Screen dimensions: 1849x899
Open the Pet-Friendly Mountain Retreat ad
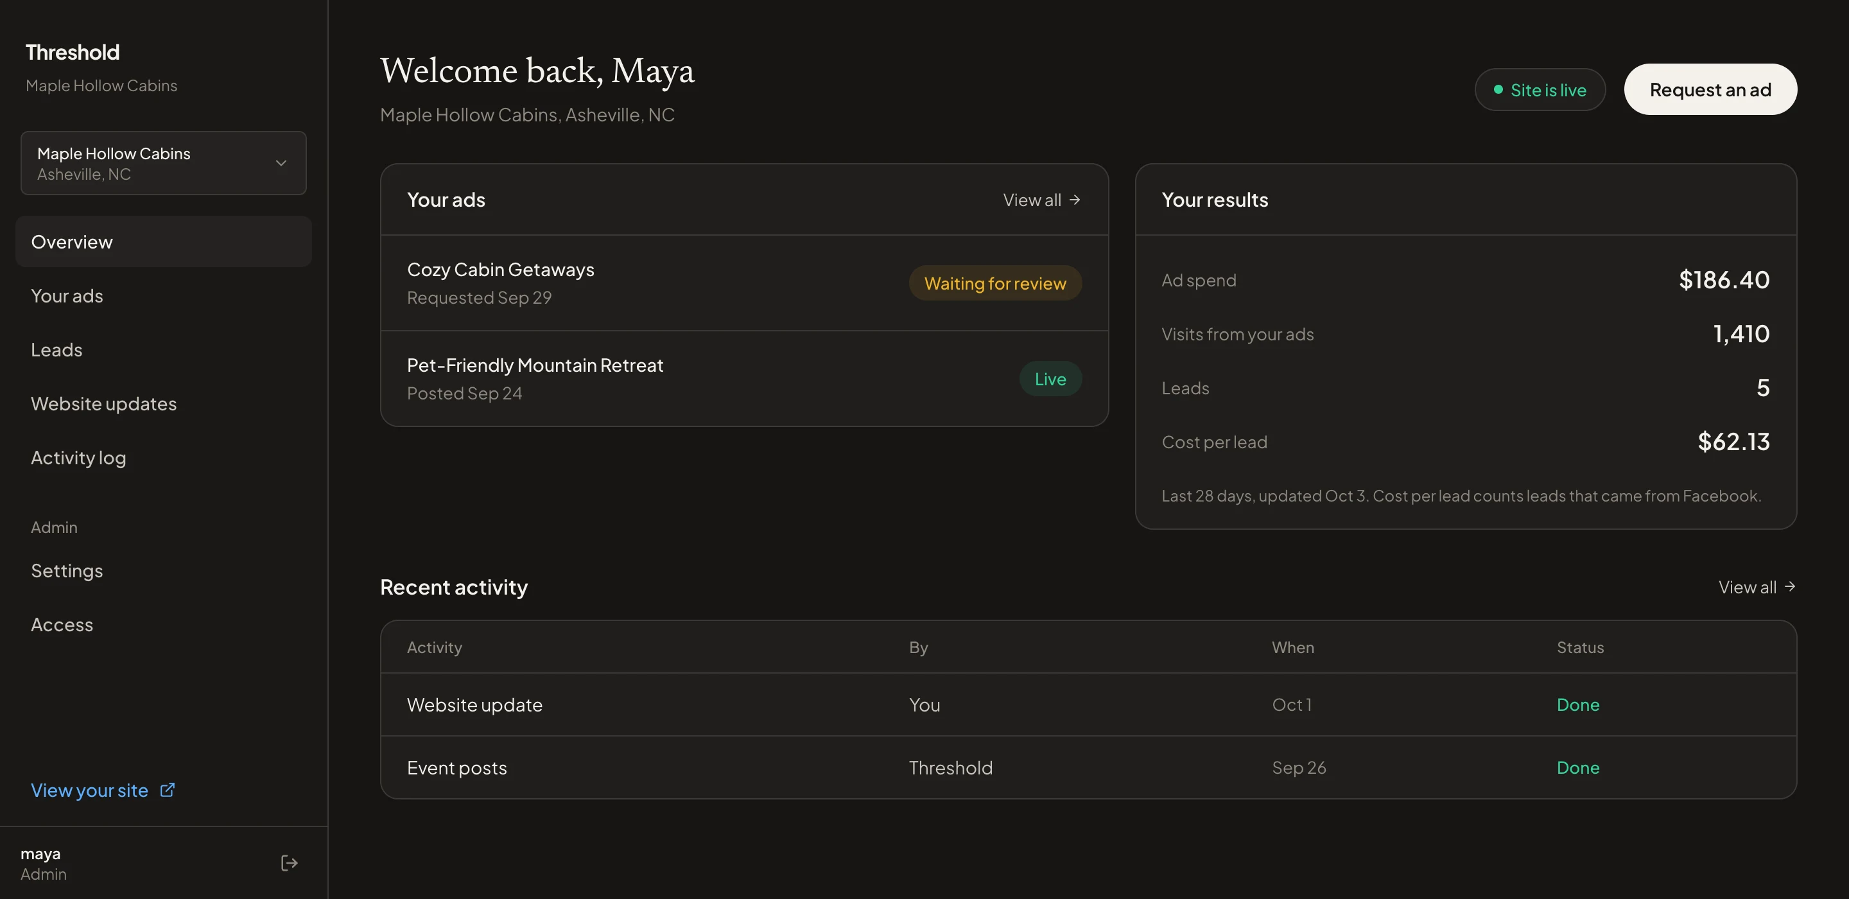pos(744,378)
